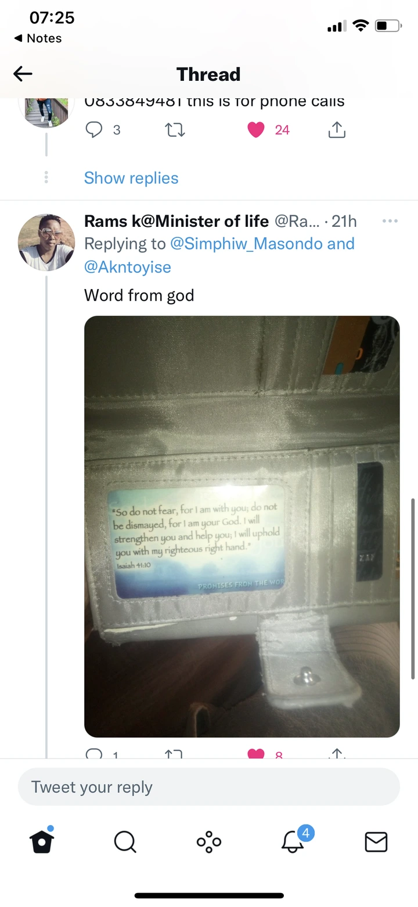Open the Home tab icon
418x907 pixels.
pyautogui.click(x=42, y=841)
